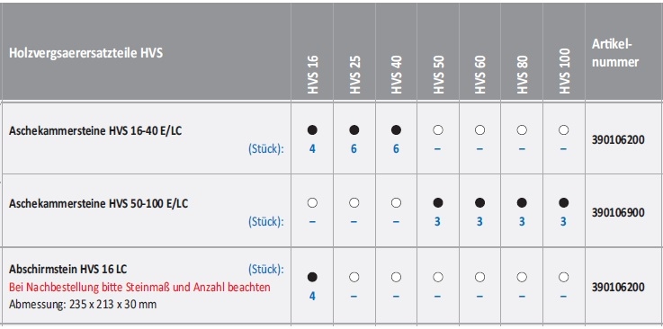Click filled dot for HVS 16 Aschekammersteine 16-40
This screenshot has width=663, height=329.
tap(312, 130)
